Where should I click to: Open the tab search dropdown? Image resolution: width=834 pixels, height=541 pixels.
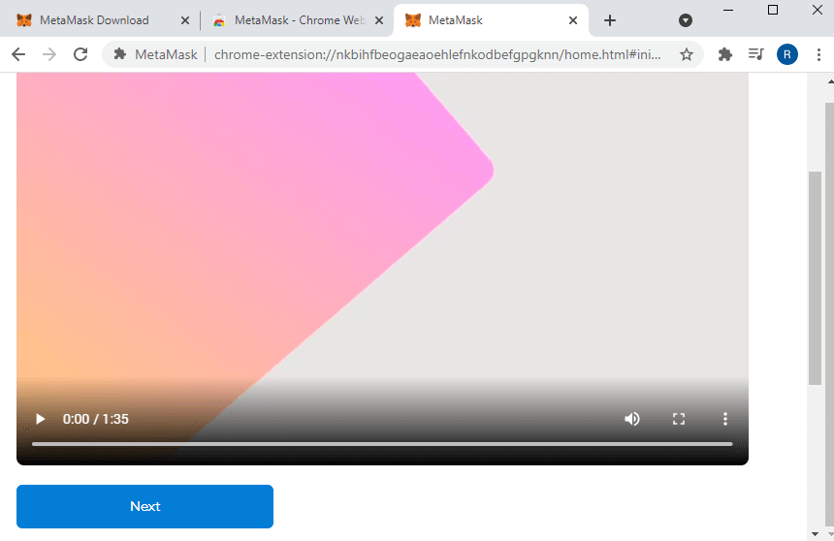pos(686,20)
